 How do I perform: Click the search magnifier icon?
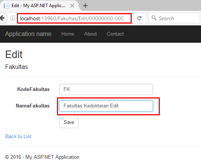pos(154,18)
